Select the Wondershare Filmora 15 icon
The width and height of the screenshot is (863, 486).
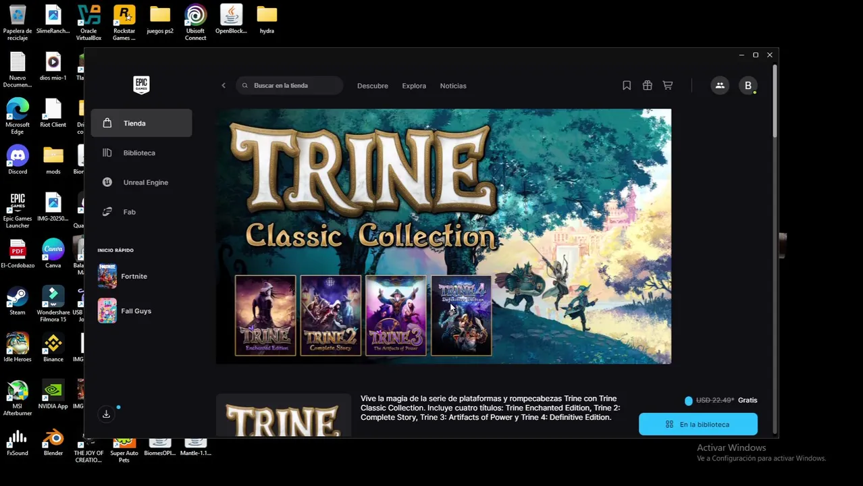click(53, 304)
